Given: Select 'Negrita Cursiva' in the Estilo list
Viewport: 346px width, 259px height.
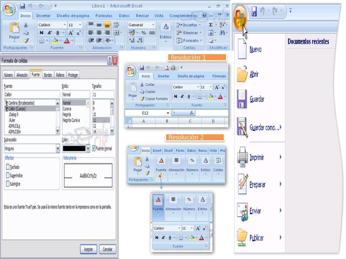Looking at the screenshot, I should (71, 120).
